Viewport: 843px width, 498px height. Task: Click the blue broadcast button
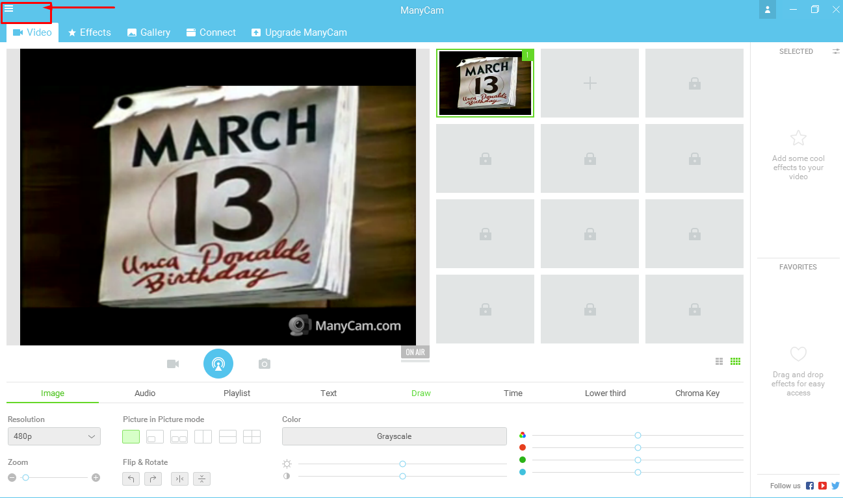tap(218, 364)
